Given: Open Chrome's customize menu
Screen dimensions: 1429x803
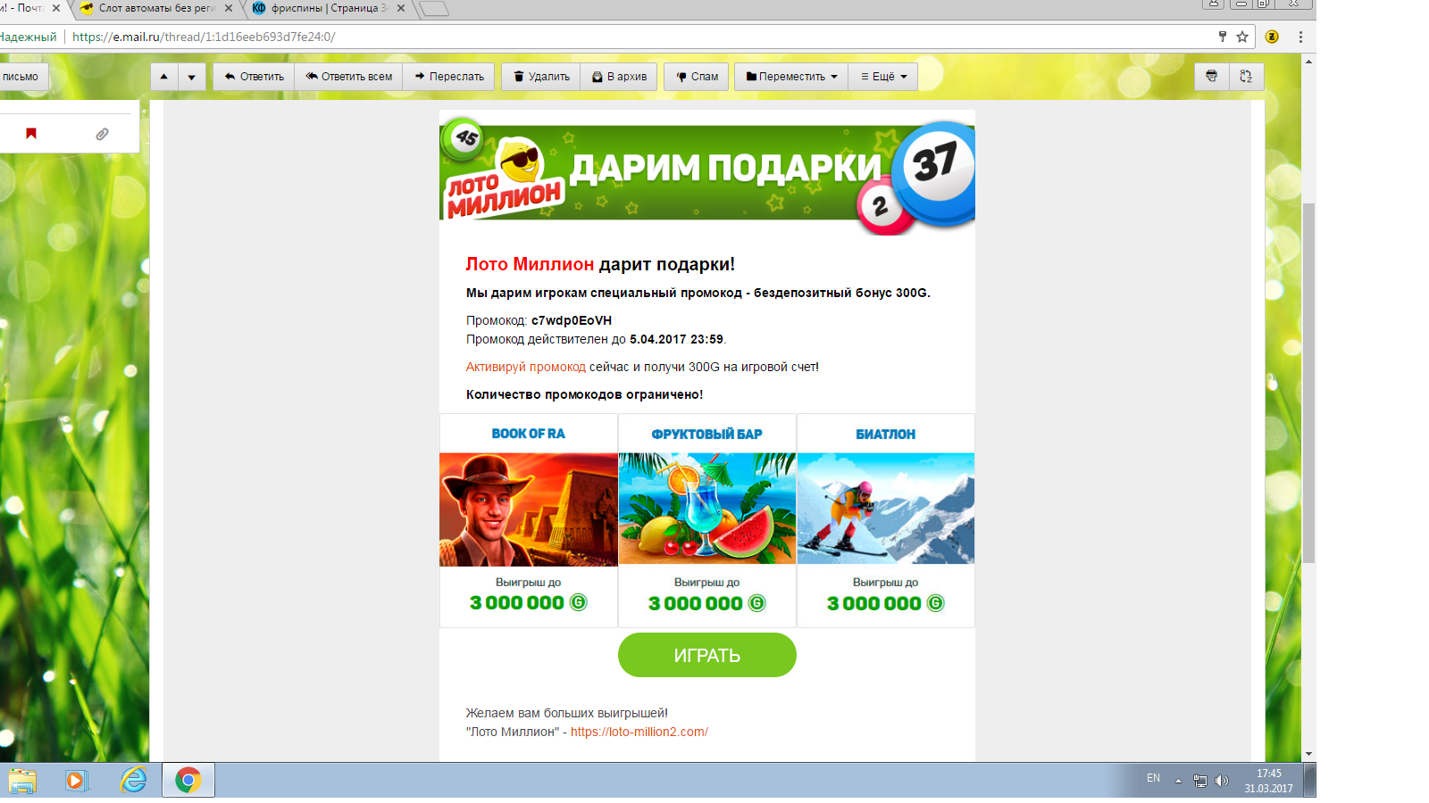Looking at the screenshot, I should tap(1300, 37).
